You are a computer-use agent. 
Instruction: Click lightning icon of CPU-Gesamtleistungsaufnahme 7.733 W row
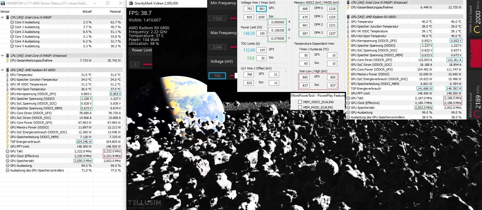pos(8,60)
